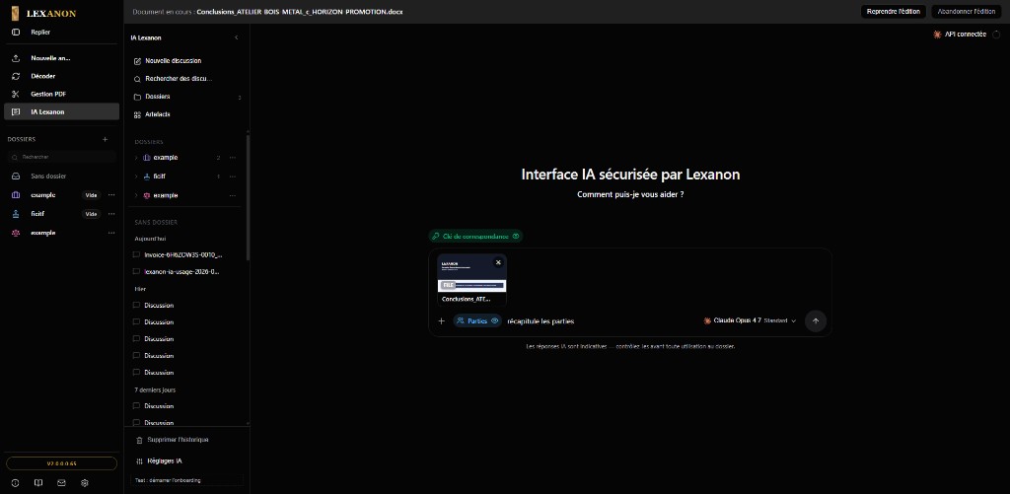Click current document name Conclusions_ATELIER docx
1010x494 pixels.
pos(300,12)
